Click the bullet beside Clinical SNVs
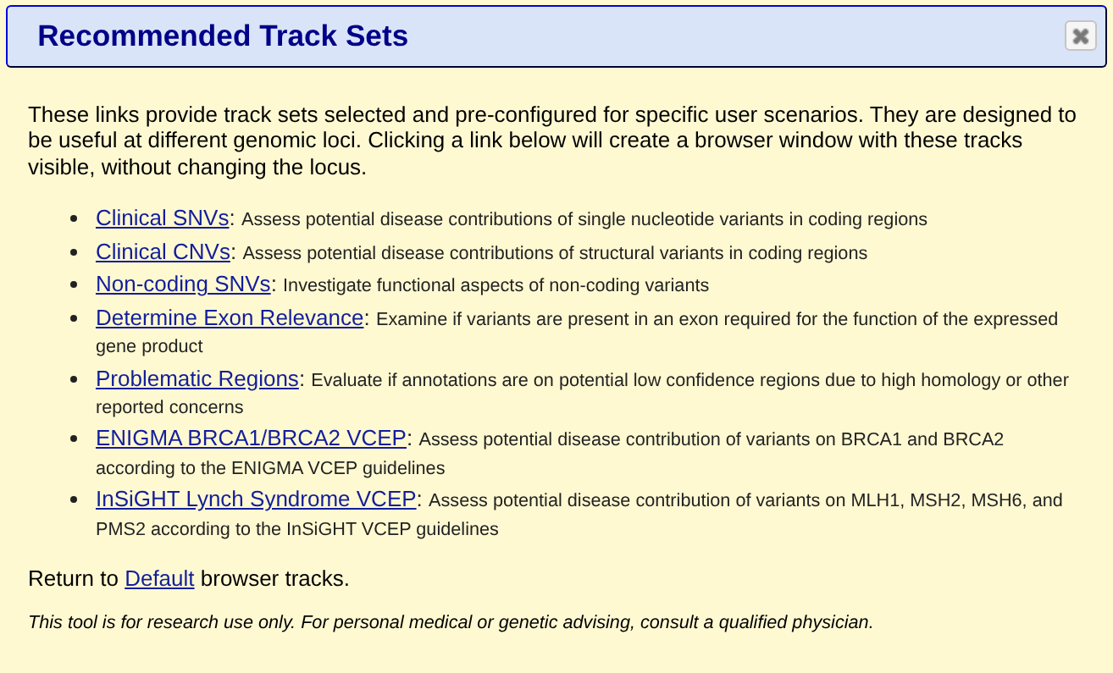1113x673 pixels. click(76, 218)
